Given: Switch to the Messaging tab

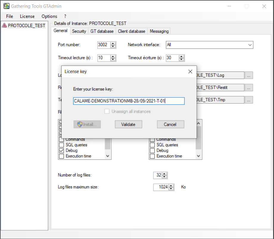Looking at the screenshot, I should click(159, 31).
